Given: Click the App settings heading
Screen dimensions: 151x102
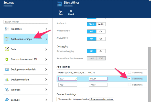Looking at the screenshot, I should 63,67.
